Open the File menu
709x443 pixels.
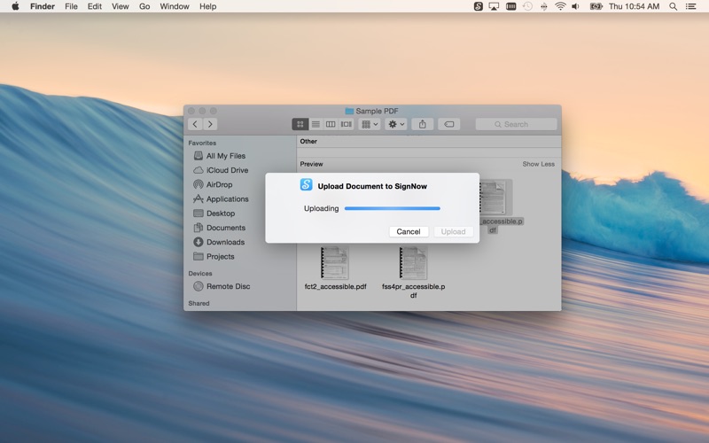point(71,6)
